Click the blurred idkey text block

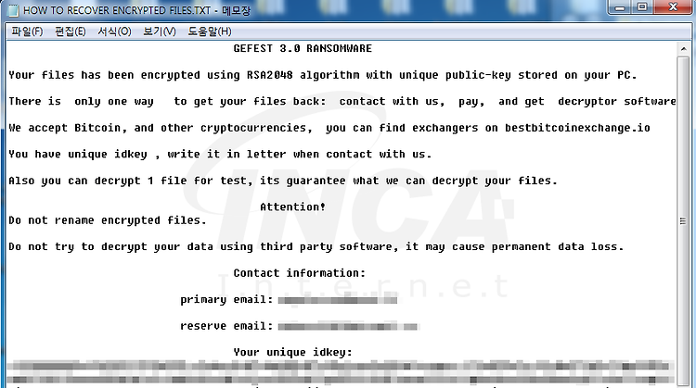tap(340, 373)
